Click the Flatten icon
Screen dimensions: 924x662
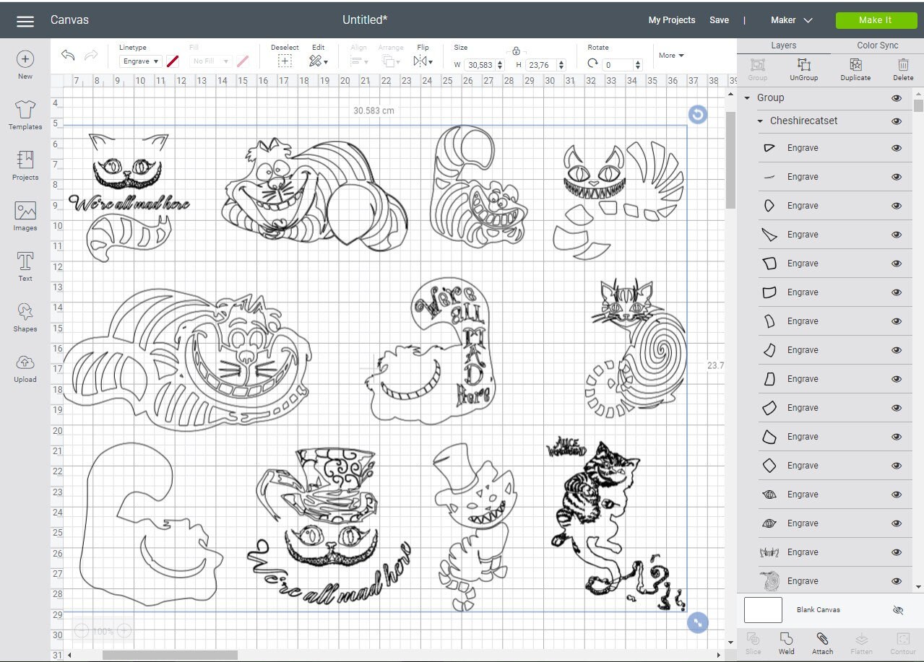click(x=862, y=642)
